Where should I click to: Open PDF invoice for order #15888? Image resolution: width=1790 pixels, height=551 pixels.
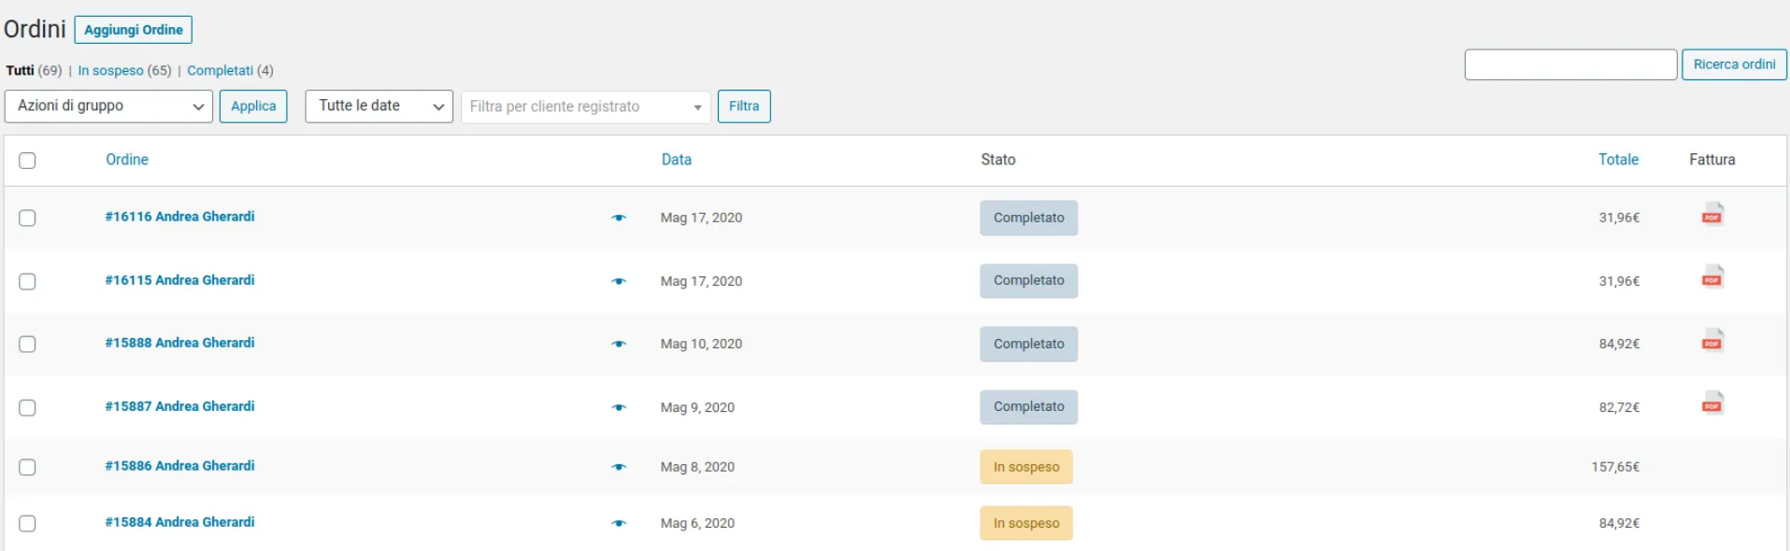pos(1711,341)
